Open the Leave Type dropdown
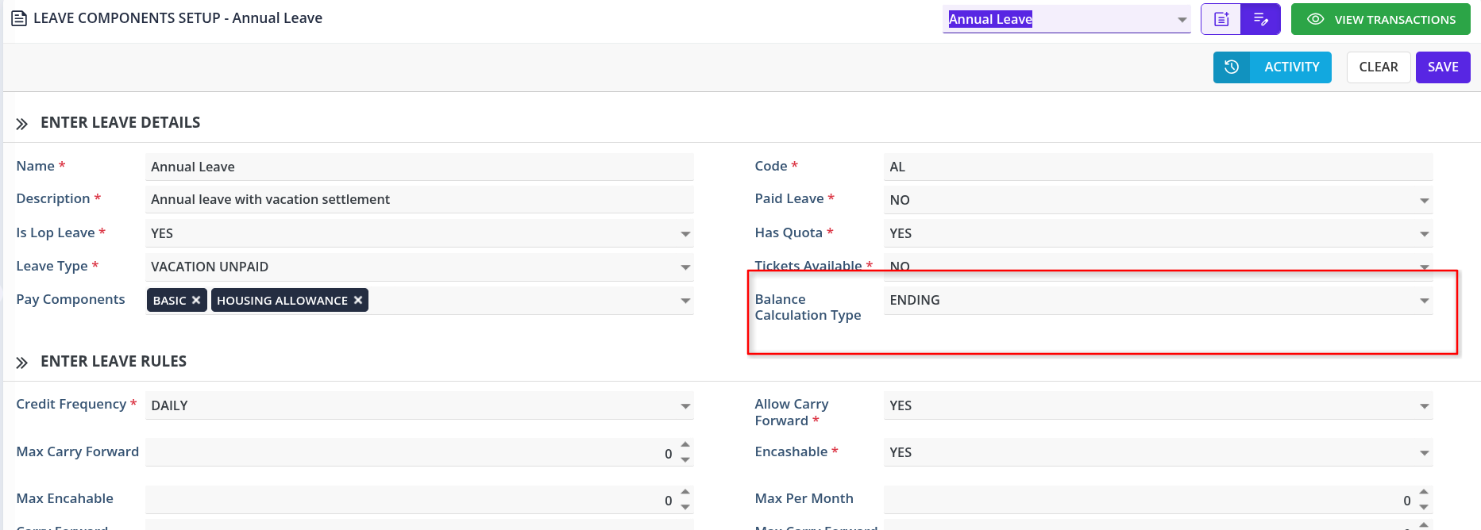This screenshot has height=530, width=1481. (x=419, y=267)
